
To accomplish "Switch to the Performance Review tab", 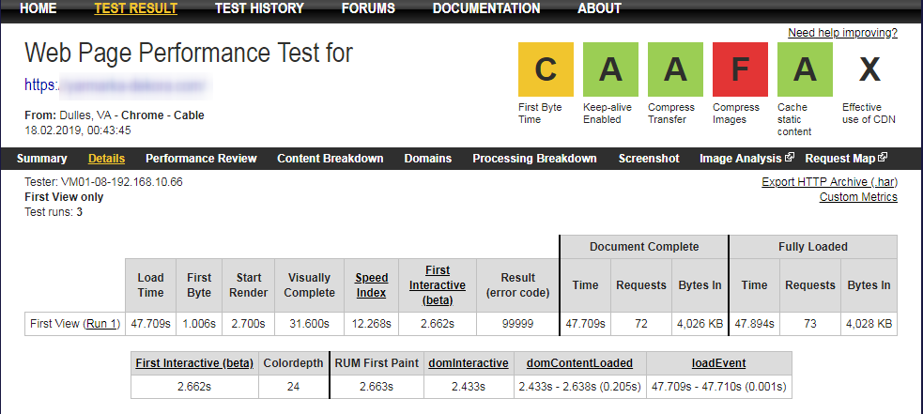I will click(201, 159).
